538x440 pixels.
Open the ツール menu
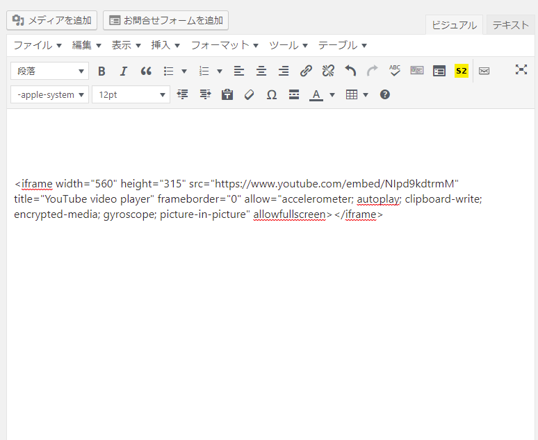click(288, 45)
